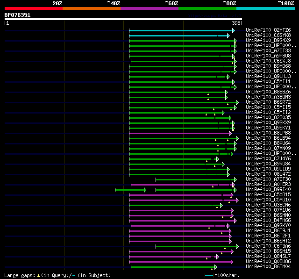Open the UniRef100_Q2HTZ6 hit label
Screen dimensions: 299x279
[268, 30]
